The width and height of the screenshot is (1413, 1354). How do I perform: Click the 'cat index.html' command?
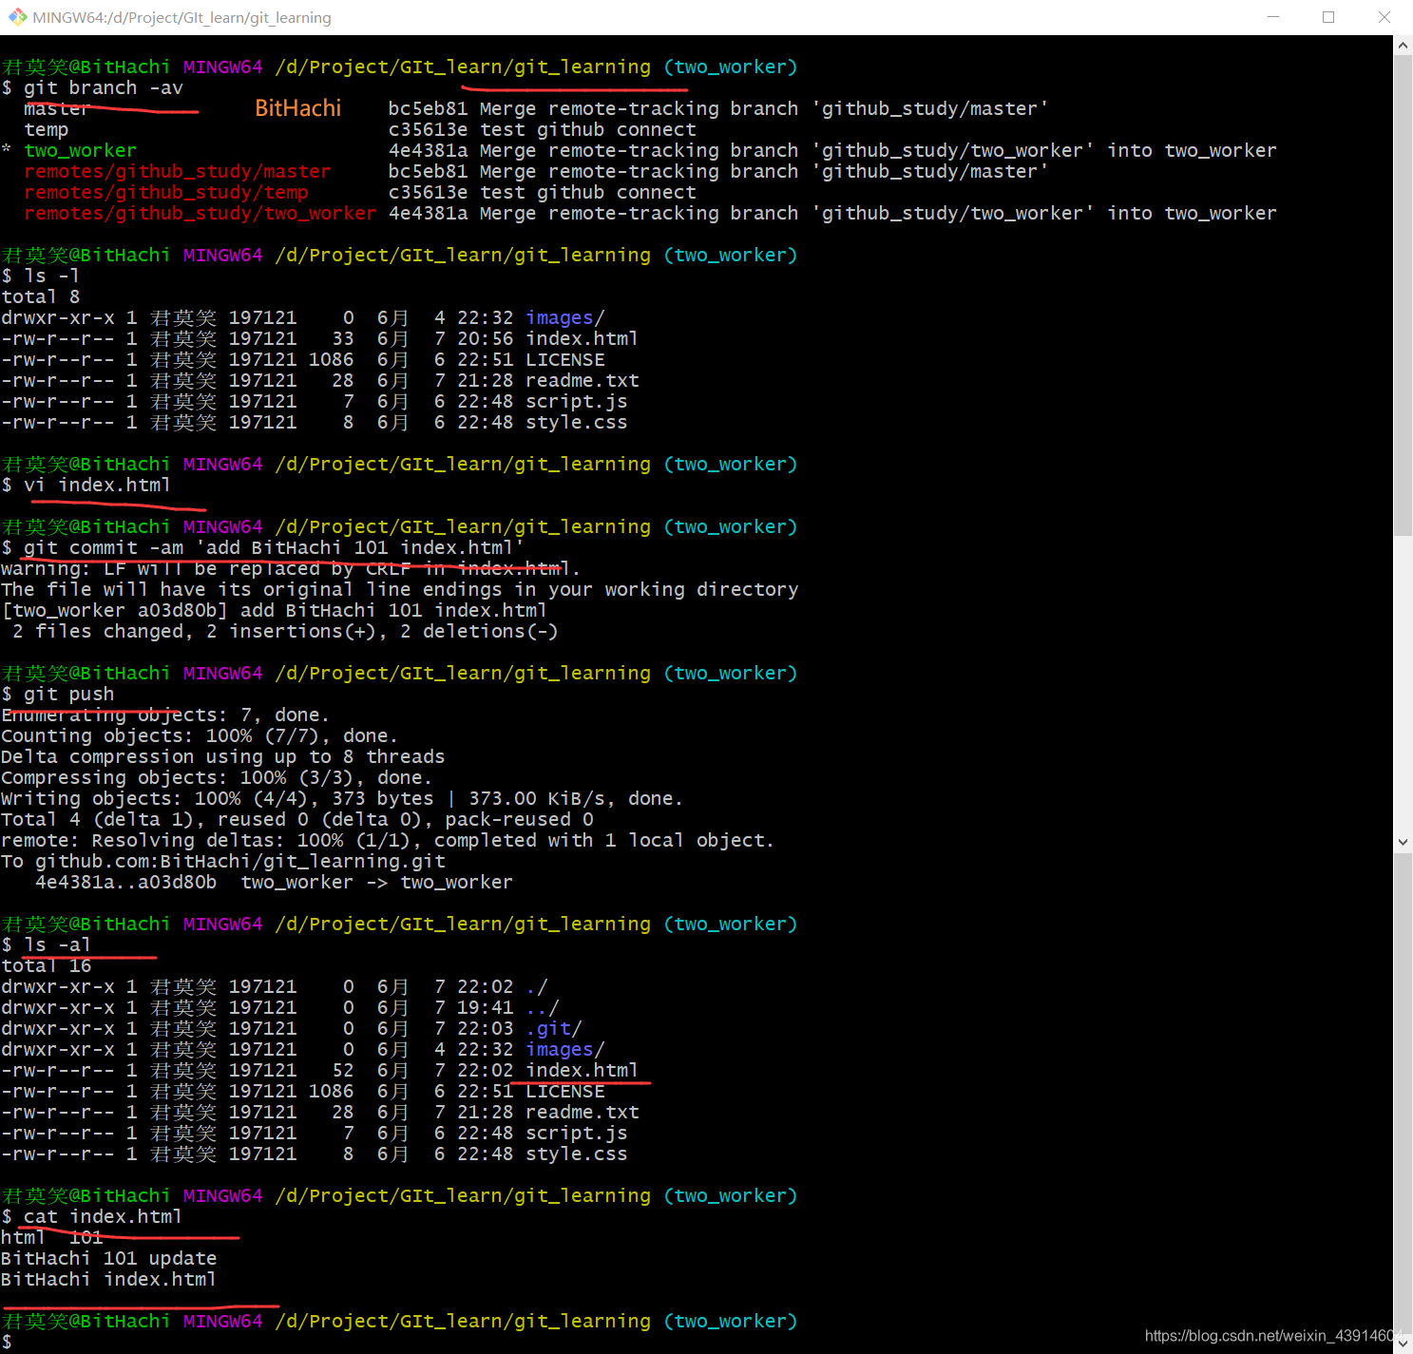pyautogui.click(x=103, y=1217)
